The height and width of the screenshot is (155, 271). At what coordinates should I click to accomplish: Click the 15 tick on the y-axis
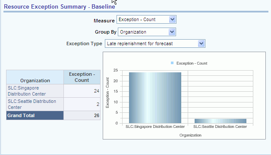(x=116, y=91)
